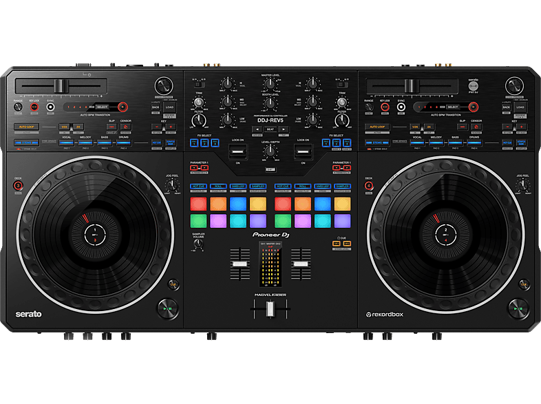541x404 pixels.
Task: Raise key with left deck KEY plus
Action: [171, 127]
